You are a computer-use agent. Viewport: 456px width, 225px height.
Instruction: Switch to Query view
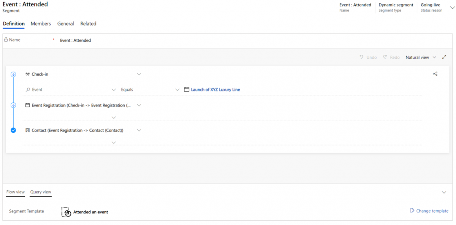(x=41, y=192)
